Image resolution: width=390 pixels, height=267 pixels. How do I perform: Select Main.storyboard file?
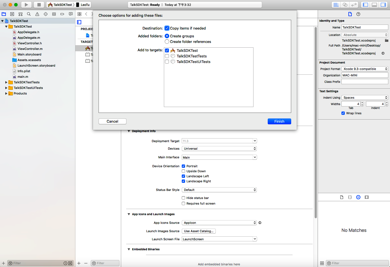coord(29,54)
